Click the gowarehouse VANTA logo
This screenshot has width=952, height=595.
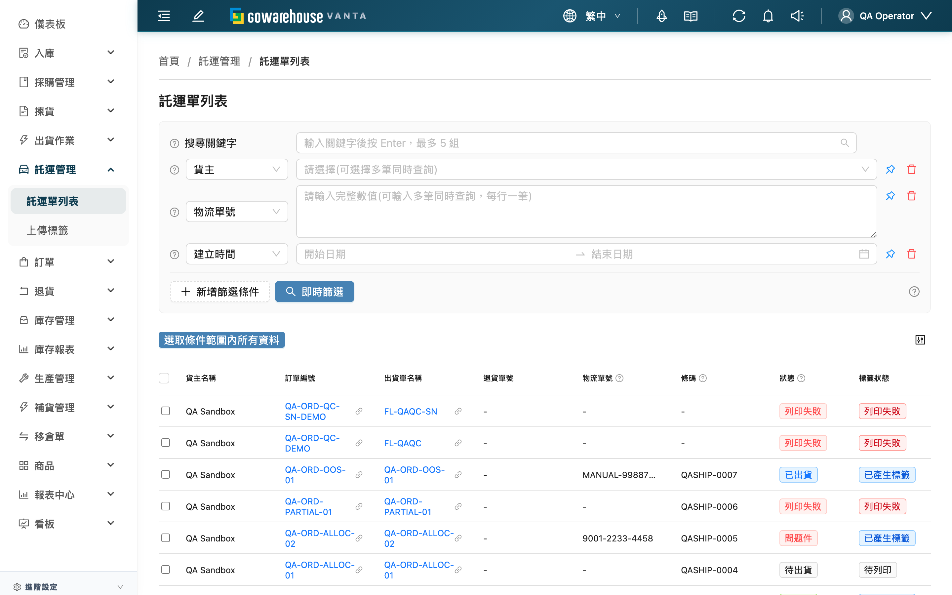click(298, 16)
